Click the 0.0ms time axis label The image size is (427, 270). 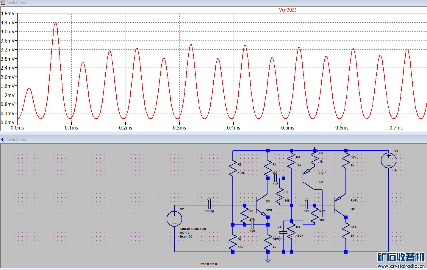(x=17, y=128)
